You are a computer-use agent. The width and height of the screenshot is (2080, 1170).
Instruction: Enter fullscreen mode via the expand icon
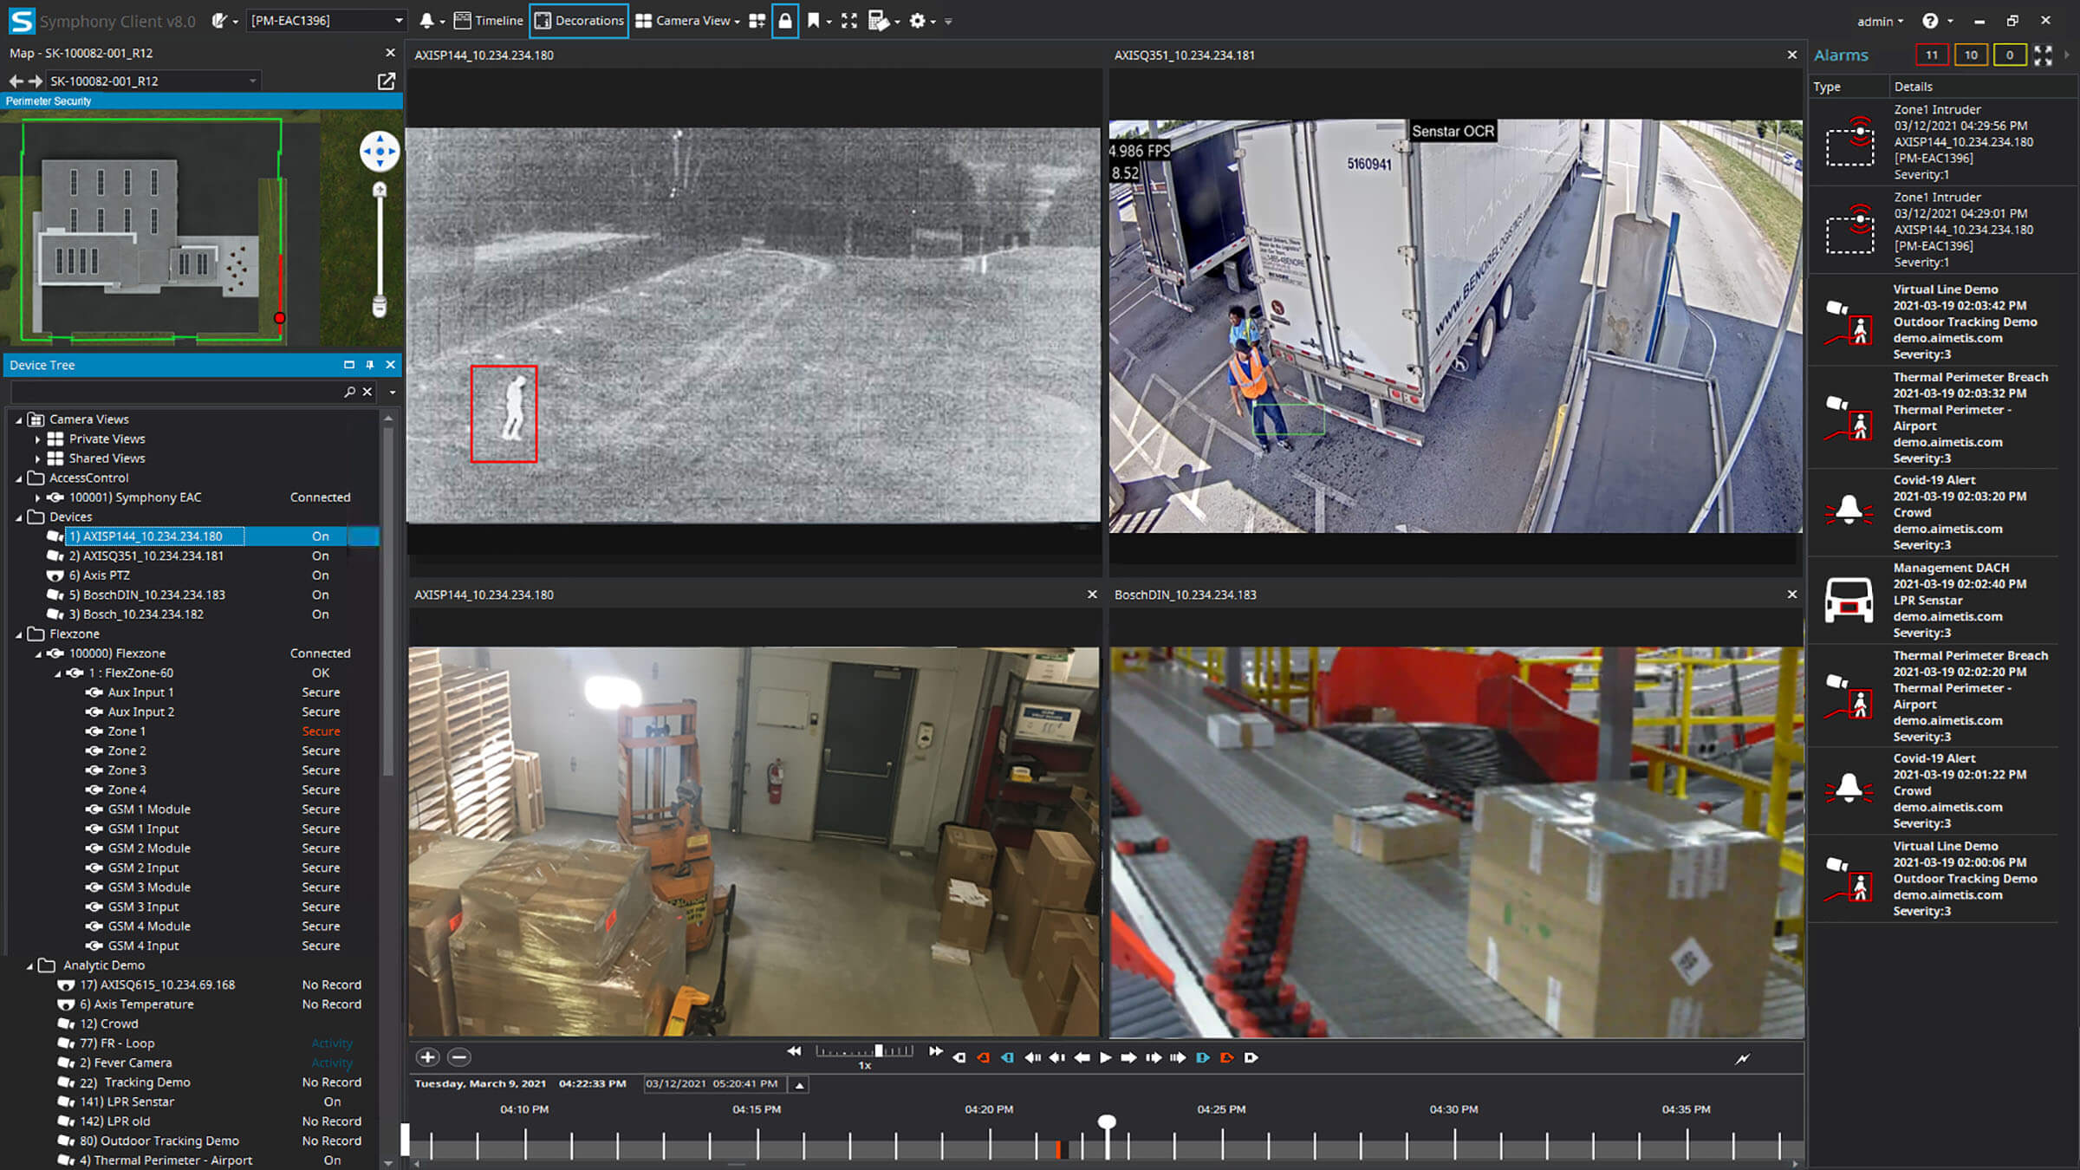tap(848, 21)
